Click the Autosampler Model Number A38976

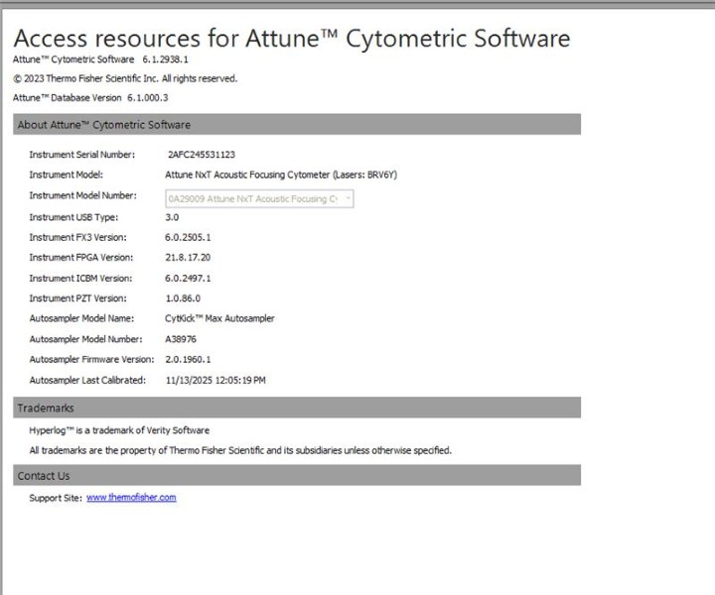click(x=184, y=339)
